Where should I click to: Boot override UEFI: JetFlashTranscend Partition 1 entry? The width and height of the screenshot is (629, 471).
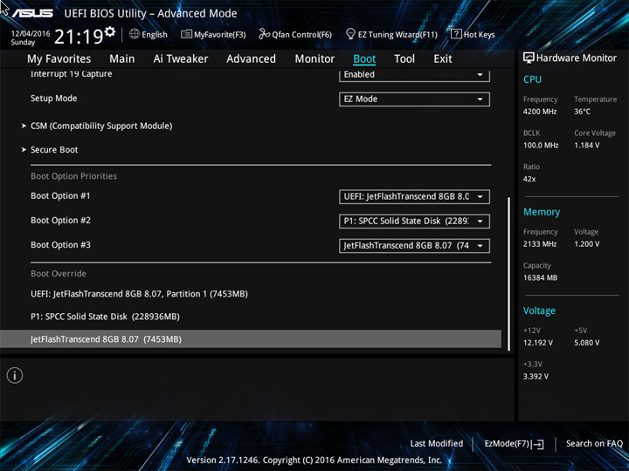[x=139, y=294]
